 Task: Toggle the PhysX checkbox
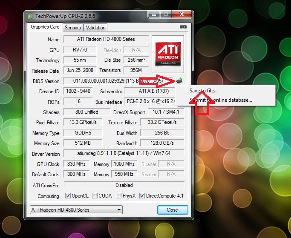click(118, 196)
